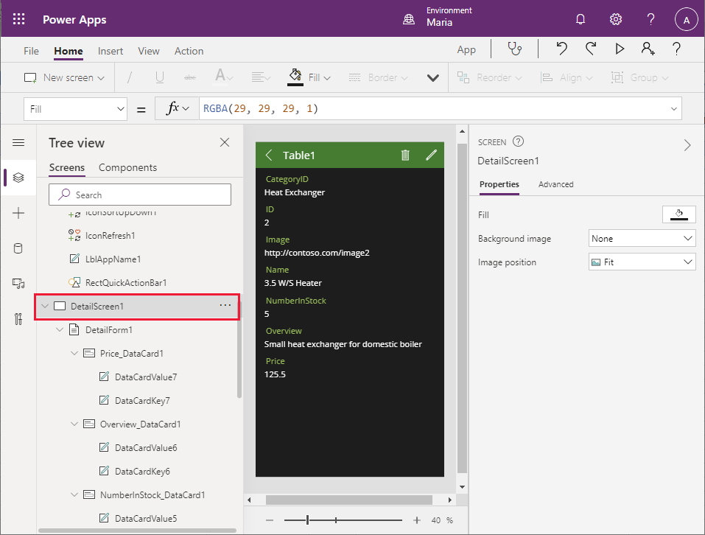Click the Fill color swatch in Properties
Image resolution: width=705 pixels, height=535 pixels.
pyautogui.click(x=679, y=214)
